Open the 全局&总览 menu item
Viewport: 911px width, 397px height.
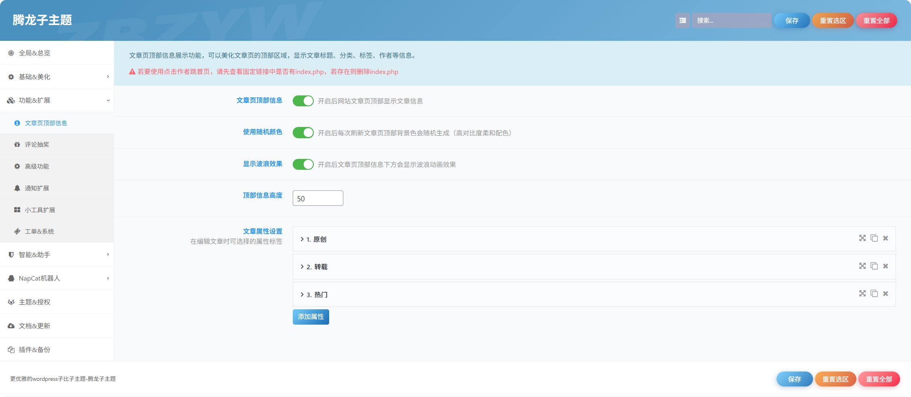57,53
